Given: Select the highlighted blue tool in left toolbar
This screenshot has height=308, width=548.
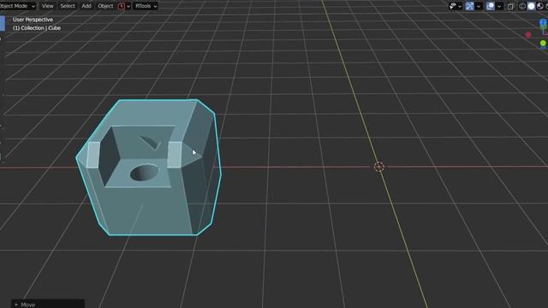Looking at the screenshot, I should (3, 23).
